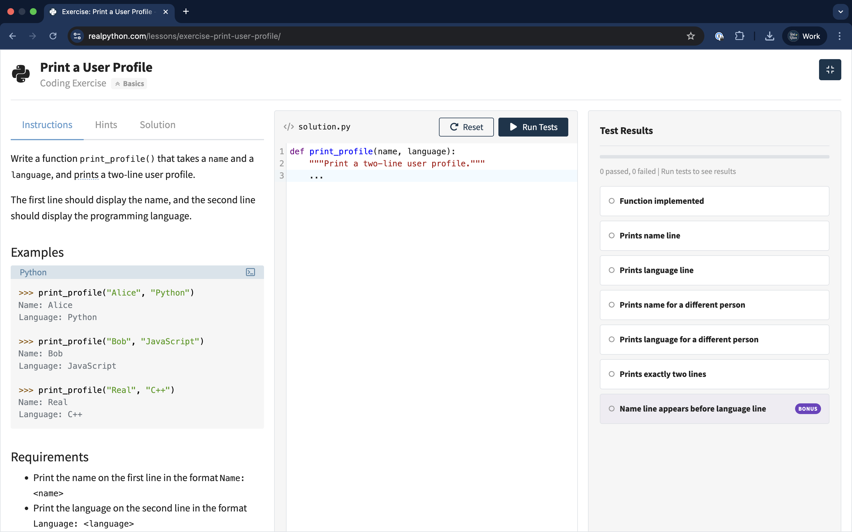Expand the tab search dropdown arrow
The width and height of the screenshot is (852, 532).
[840, 12]
